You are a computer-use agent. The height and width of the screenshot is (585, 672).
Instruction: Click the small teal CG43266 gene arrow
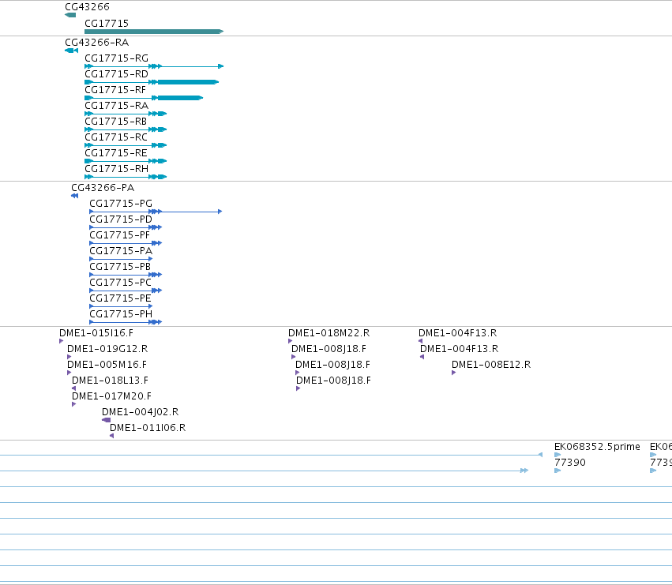coord(70,15)
